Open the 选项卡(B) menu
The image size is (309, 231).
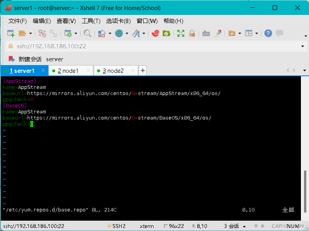point(119,21)
